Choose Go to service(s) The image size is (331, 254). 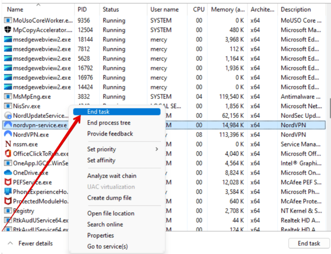[x=107, y=246]
